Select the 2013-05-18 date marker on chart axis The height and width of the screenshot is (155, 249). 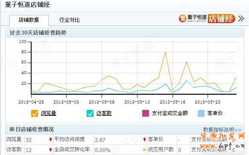[x=173, y=102]
